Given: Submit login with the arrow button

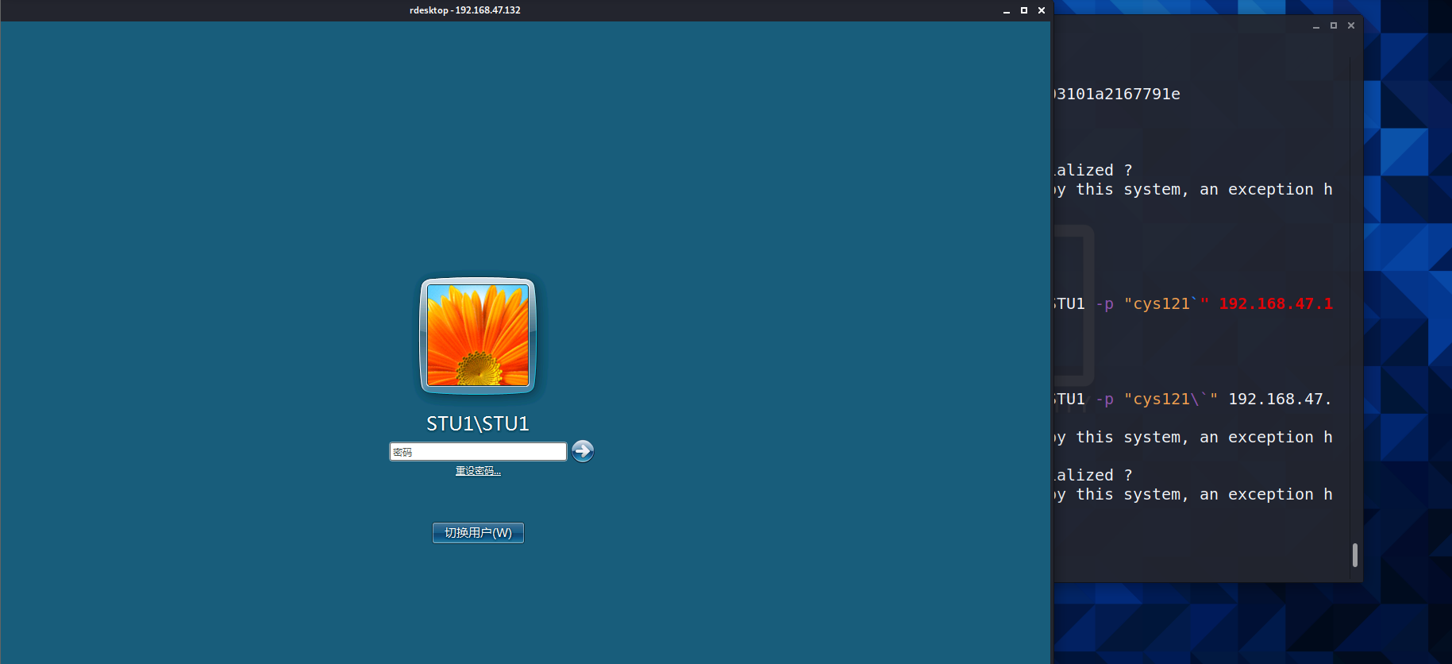Looking at the screenshot, I should tap(583, 451).
